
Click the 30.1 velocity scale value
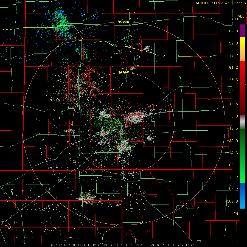pyautogui.click(x=234, y=92)
